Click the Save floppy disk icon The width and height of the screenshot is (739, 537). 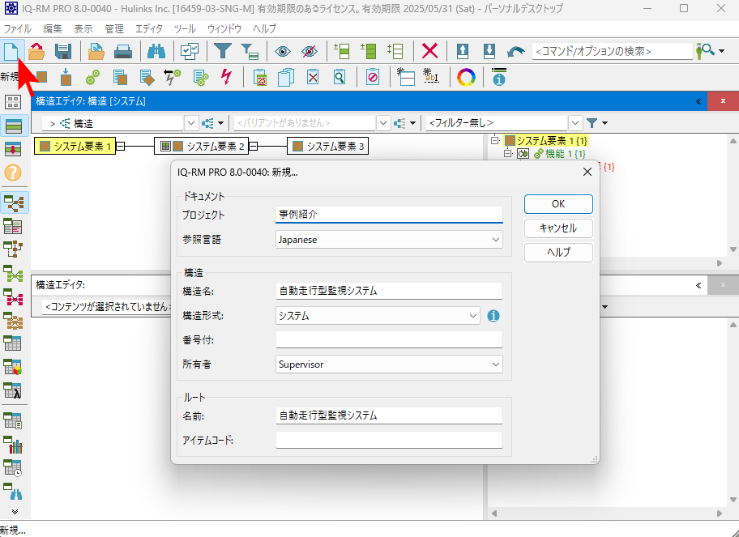[x=63, y=51]
